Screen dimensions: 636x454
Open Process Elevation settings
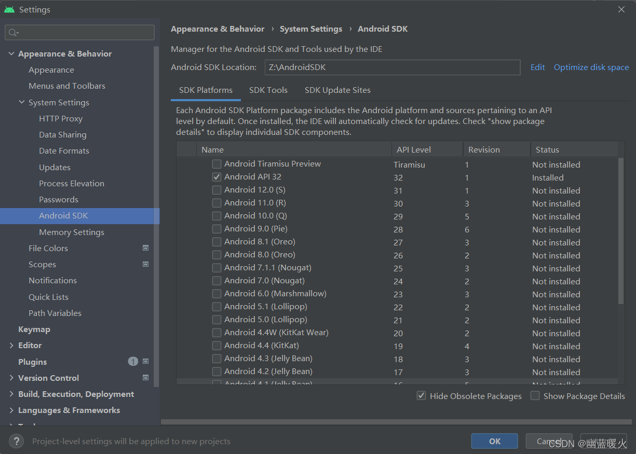coord(72,183)
